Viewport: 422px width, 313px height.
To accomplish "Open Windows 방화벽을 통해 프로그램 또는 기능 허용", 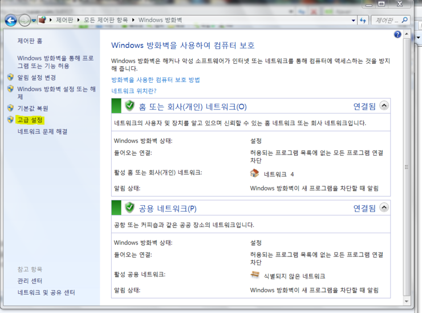I will pyautogui.click(x=55, y=62).
